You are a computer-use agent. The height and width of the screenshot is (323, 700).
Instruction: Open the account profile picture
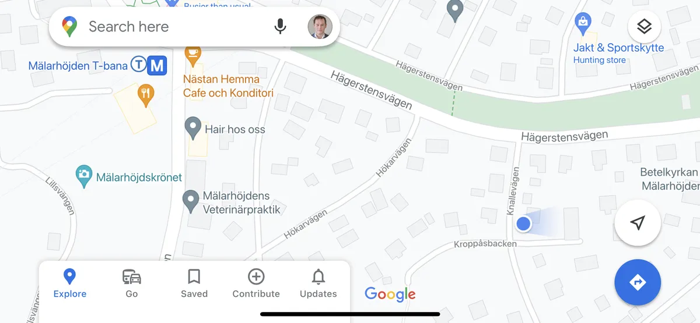[320, 26]
